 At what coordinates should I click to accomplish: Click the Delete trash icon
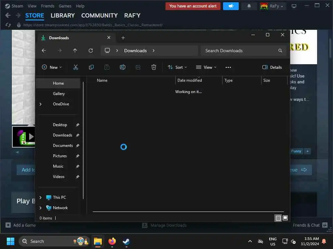(x=154, y=67)
